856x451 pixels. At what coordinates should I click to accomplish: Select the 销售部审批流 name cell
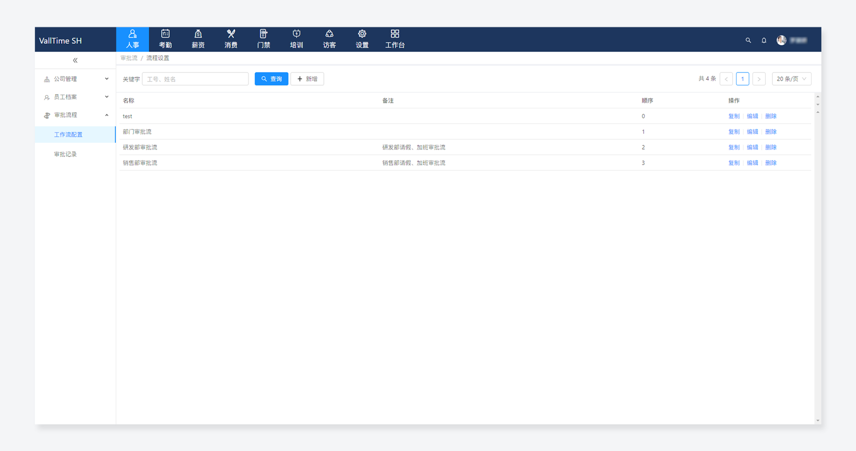(140, 163)
